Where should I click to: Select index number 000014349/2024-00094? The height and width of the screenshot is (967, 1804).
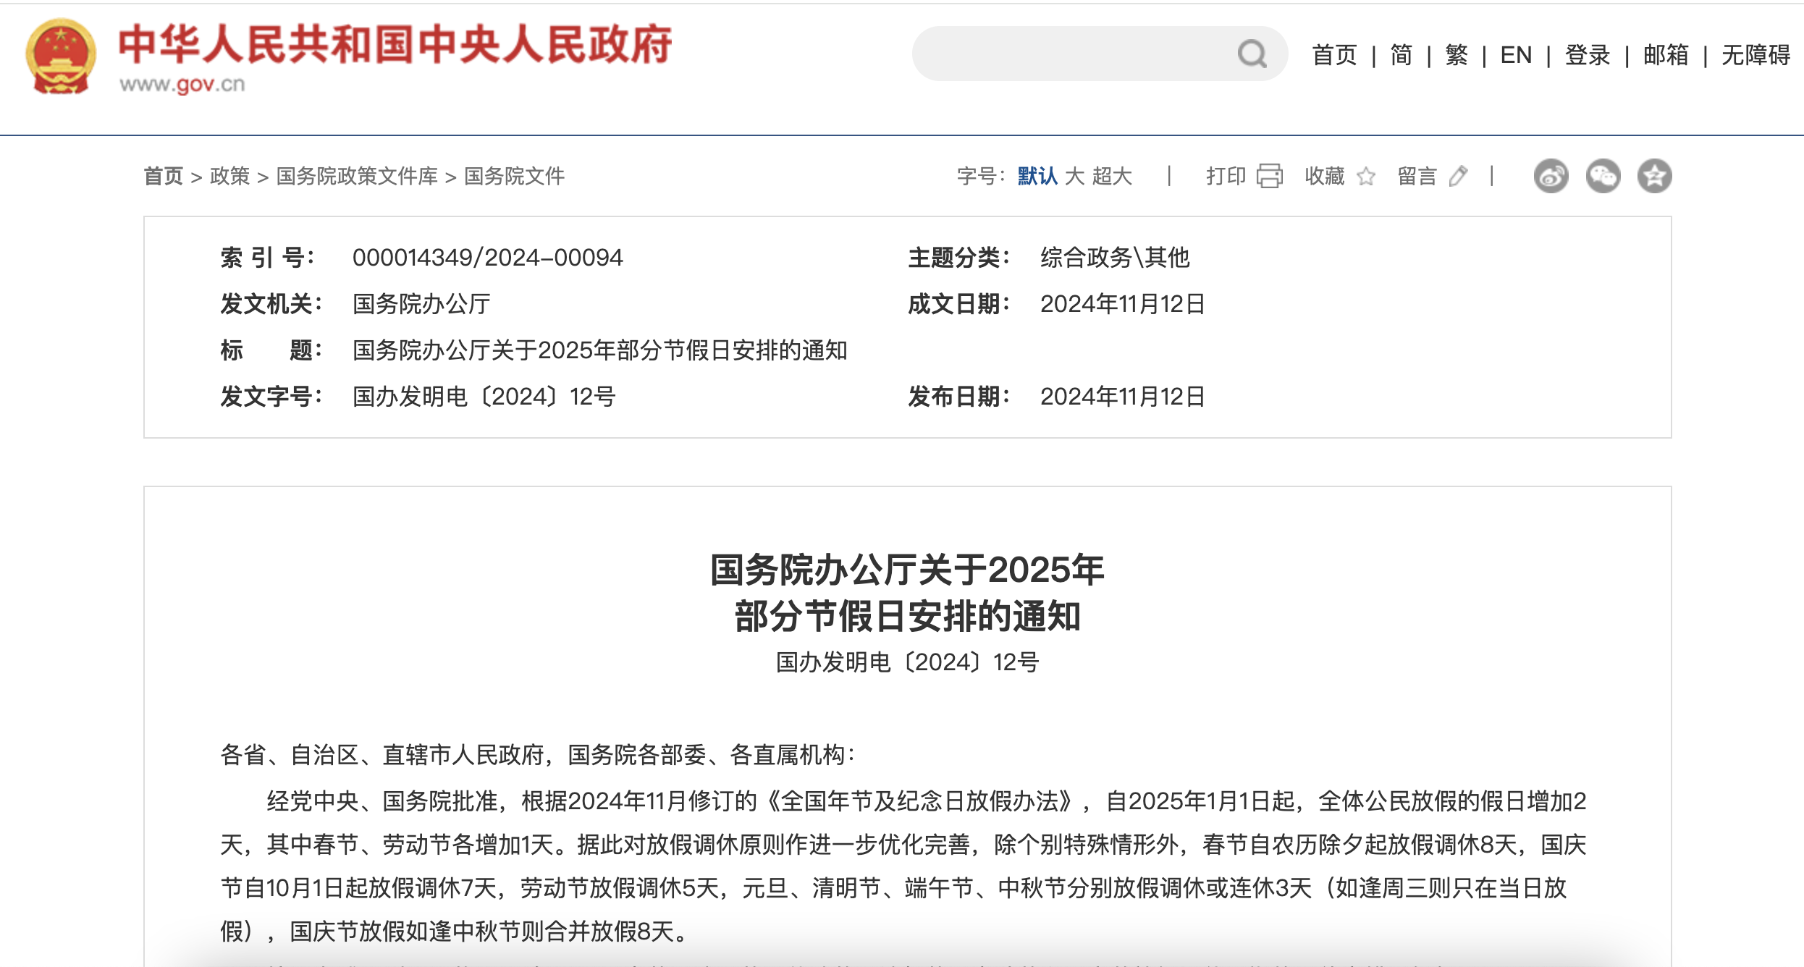pyautogui.click(x=487, y=258)
